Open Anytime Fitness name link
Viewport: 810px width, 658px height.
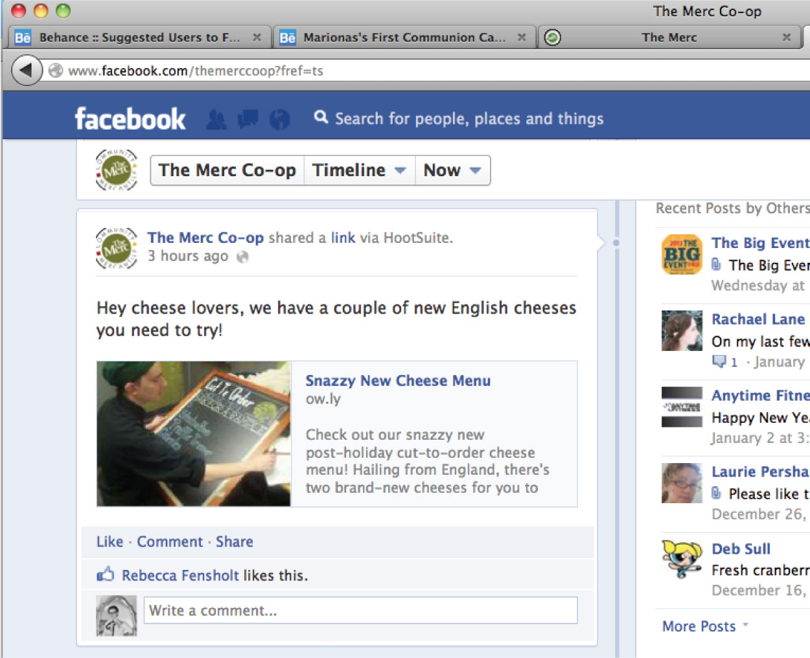tap(761, 396)
